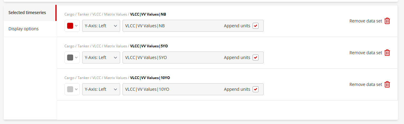The height and width of the screenshot is (124, 404).
Task: Uncheck Append units for the NB series
Action: pos(256,26)
